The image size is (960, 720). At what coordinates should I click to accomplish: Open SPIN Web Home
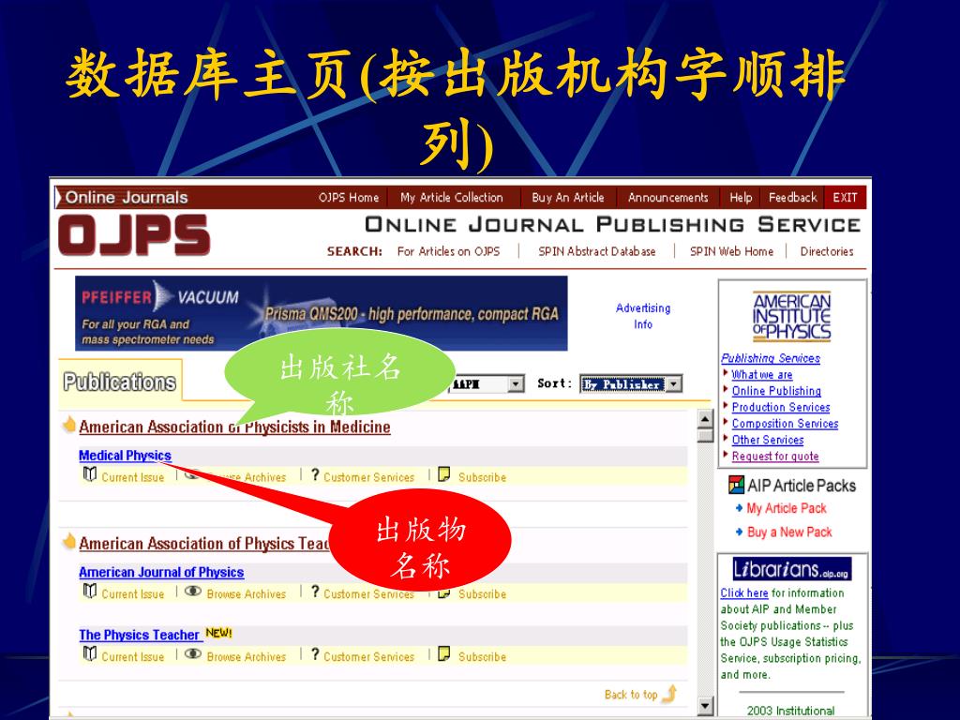coord(731,251)
